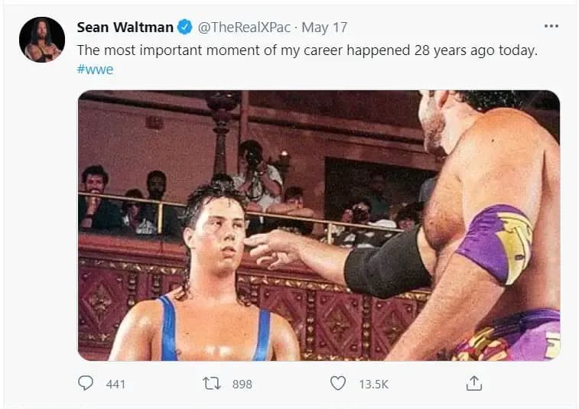Open the @TheRealXPac handle link

click(x=244, y=28)
